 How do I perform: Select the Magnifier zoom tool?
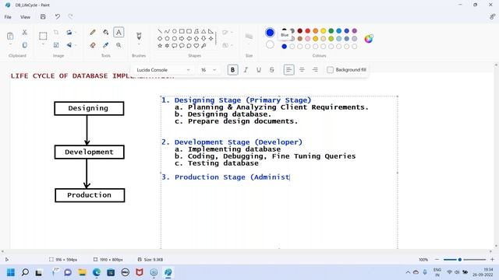click(x=119, y=45)
